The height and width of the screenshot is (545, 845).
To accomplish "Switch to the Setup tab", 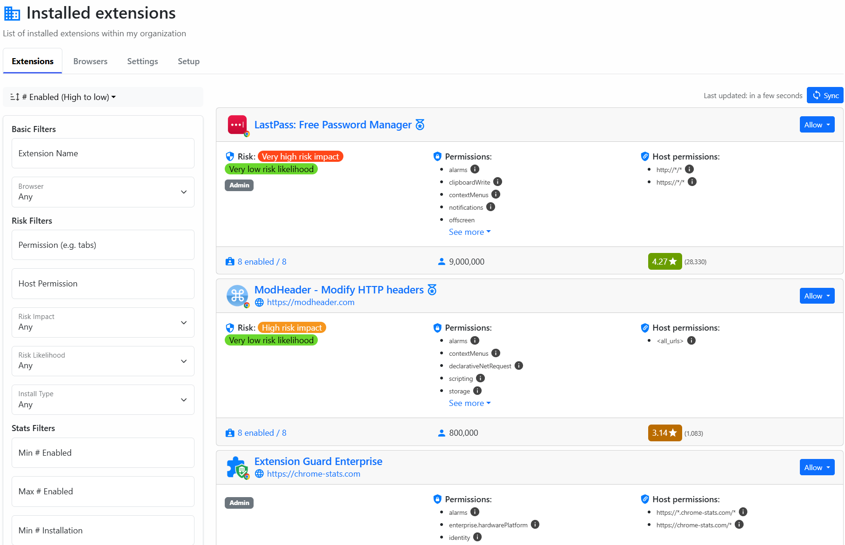I will tap(188, 61).
